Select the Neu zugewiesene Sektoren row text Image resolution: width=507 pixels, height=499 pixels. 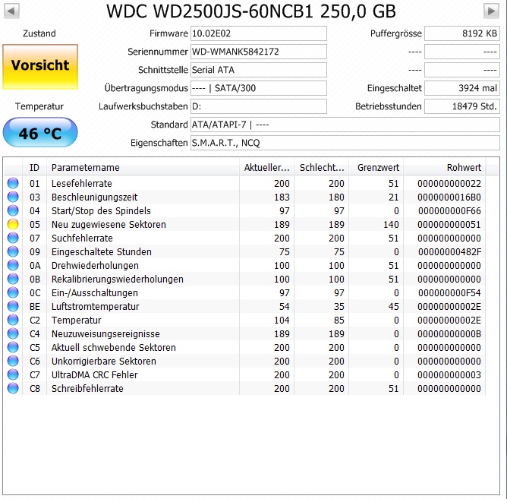(x=109, y=224)
